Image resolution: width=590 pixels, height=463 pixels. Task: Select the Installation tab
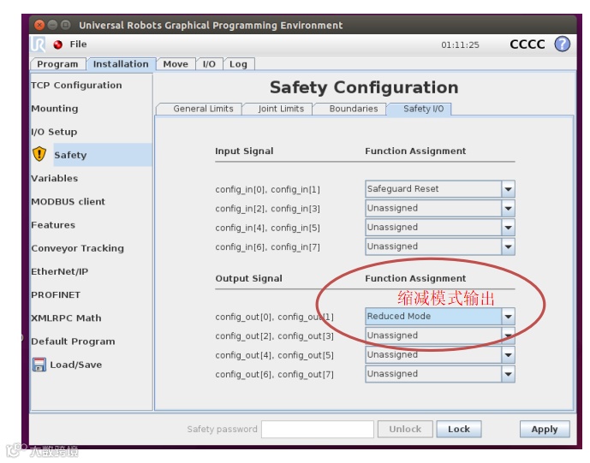[121, 64]
